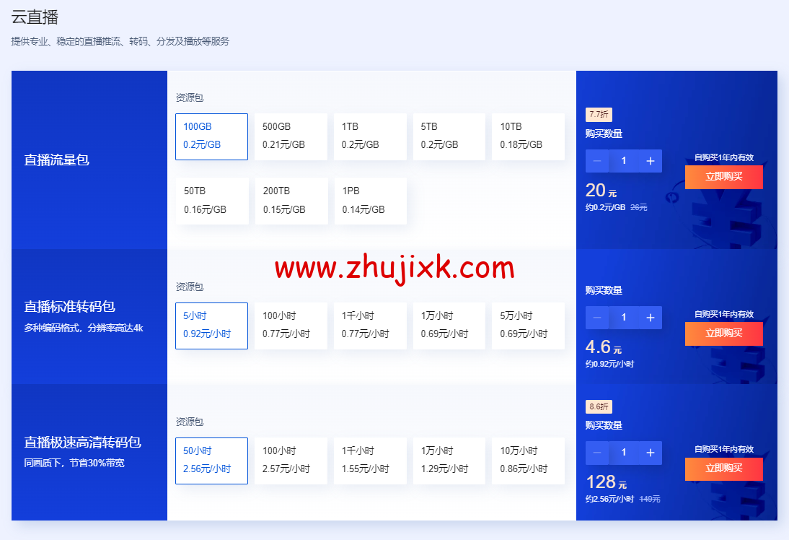This screenshot has height=540, width=789.
Task: Buy the 极速高清转码包 for 128元
Action: point(723,469)
